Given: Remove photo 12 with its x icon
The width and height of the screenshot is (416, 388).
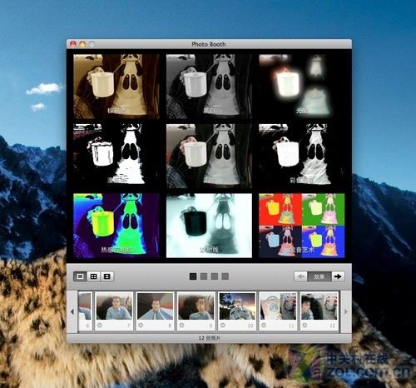Looking at the screenshot, I should [x=305, y=325].
